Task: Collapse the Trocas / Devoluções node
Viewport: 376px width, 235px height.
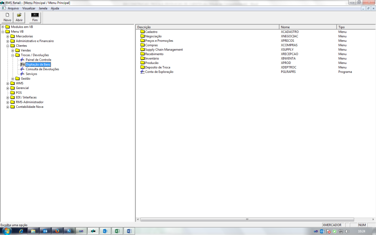Action: (13, 55)
